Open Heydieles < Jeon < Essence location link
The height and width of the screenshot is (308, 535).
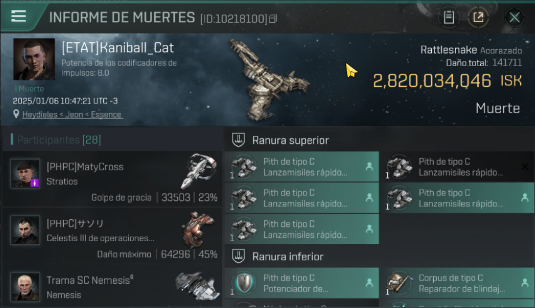pyautogui.click(x=72, y=115)
